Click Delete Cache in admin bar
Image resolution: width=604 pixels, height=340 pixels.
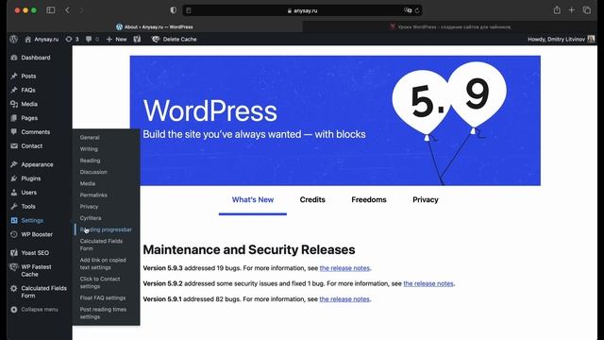click(174, 39)
